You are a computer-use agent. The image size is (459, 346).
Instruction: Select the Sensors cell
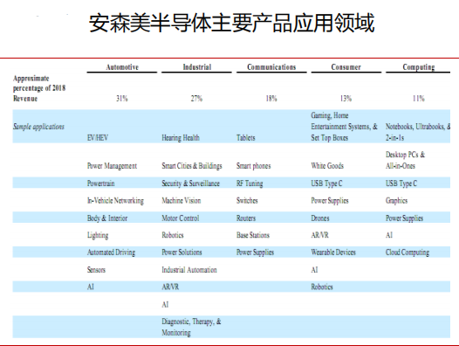coord(96,270)
